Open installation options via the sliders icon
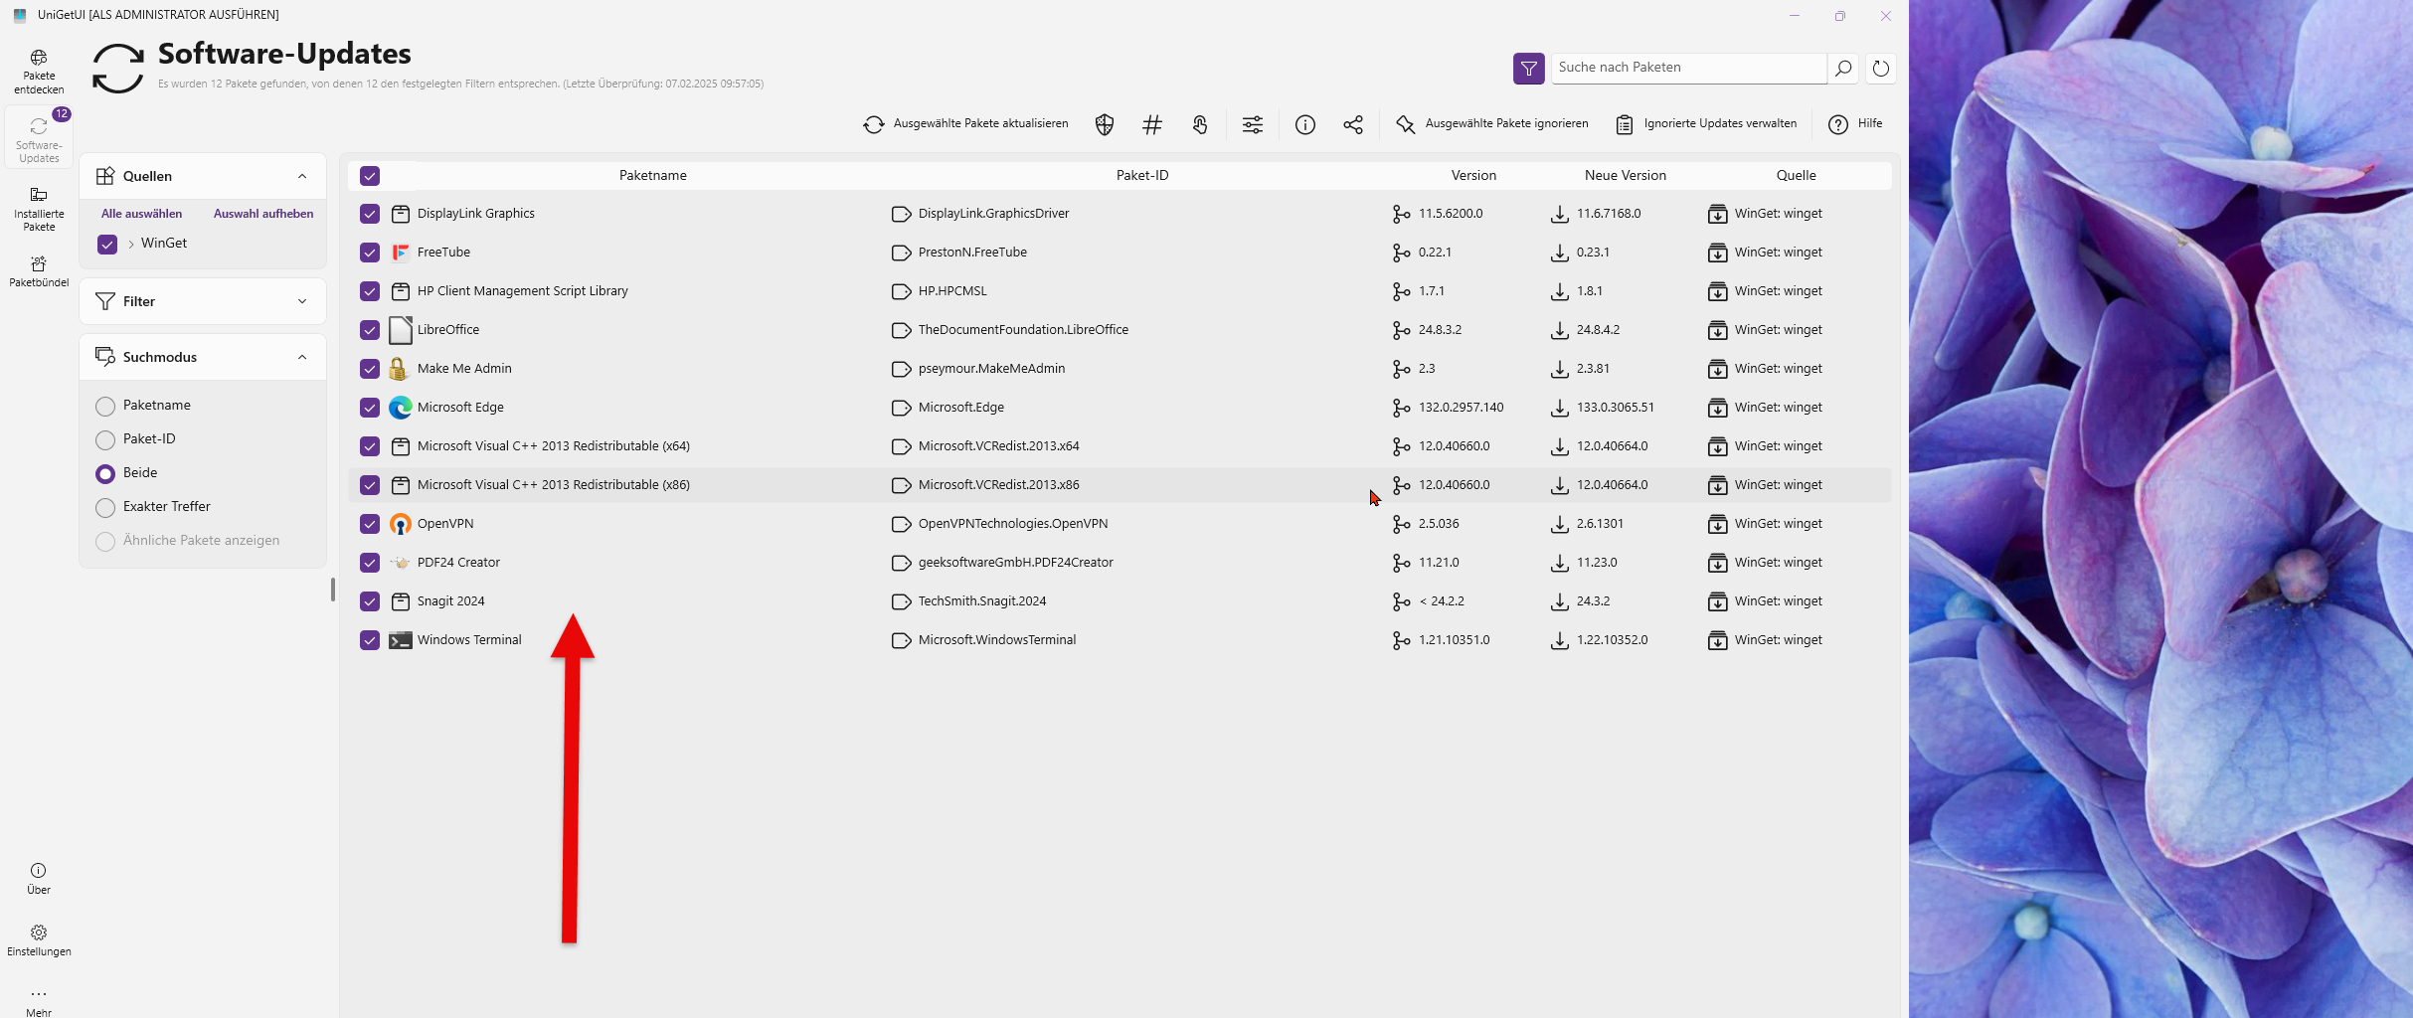The image size is (2413, 1018). point(1253,124)
